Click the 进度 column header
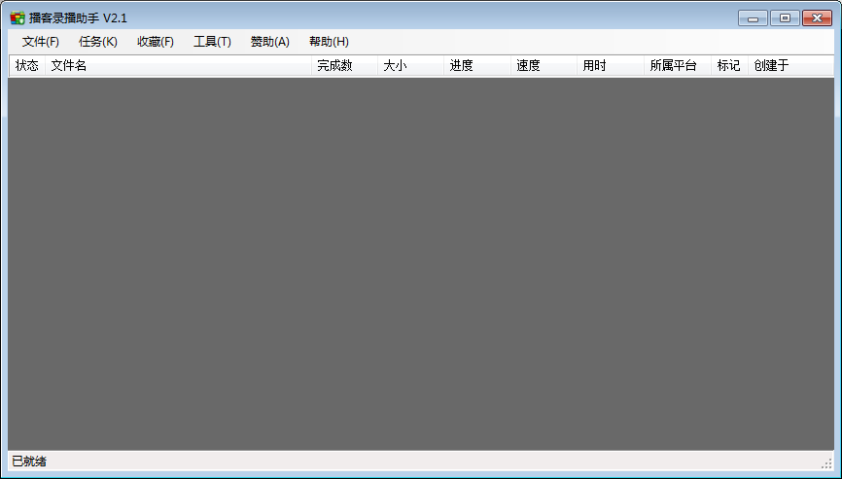842x479 pixels. [x=477, y=65]
